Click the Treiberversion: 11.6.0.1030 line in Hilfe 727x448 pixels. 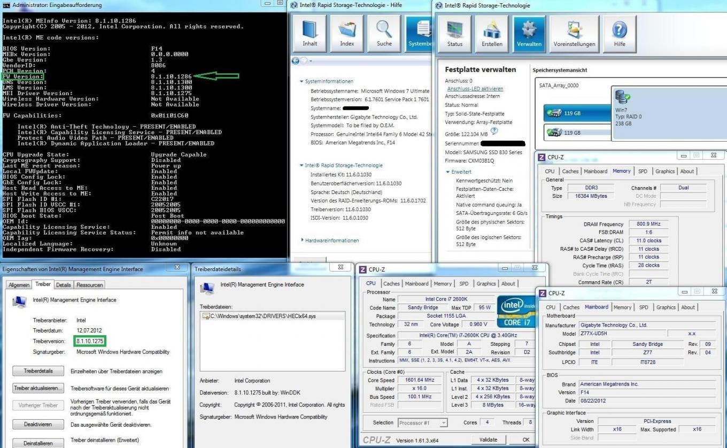[x=341, y=210]
